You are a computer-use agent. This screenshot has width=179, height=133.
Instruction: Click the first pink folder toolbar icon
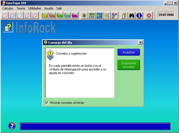pyautogui.click(x=5, y=16)
